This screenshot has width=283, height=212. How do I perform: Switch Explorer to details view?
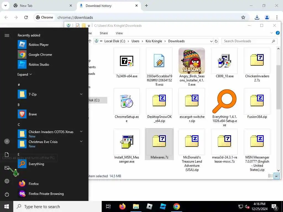click(x=270, y=176)
